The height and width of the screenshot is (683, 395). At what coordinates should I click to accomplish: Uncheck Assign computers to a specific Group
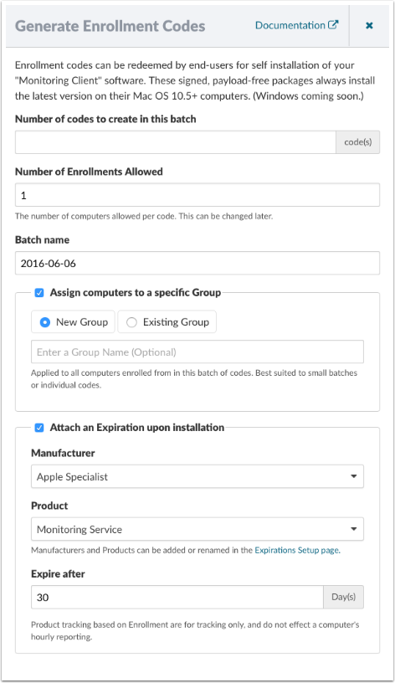pos(39,293)
